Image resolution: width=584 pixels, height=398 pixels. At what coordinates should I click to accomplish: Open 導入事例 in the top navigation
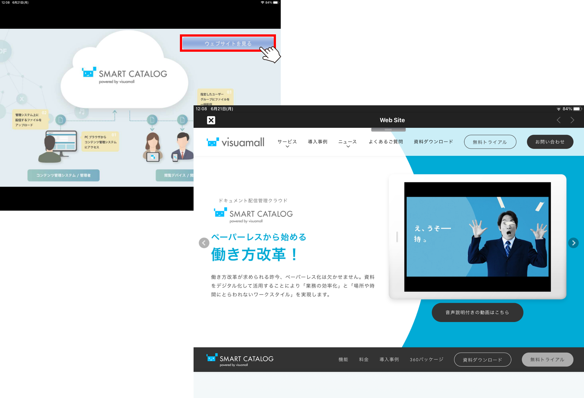pyautogui.click(x=317, y=142)
